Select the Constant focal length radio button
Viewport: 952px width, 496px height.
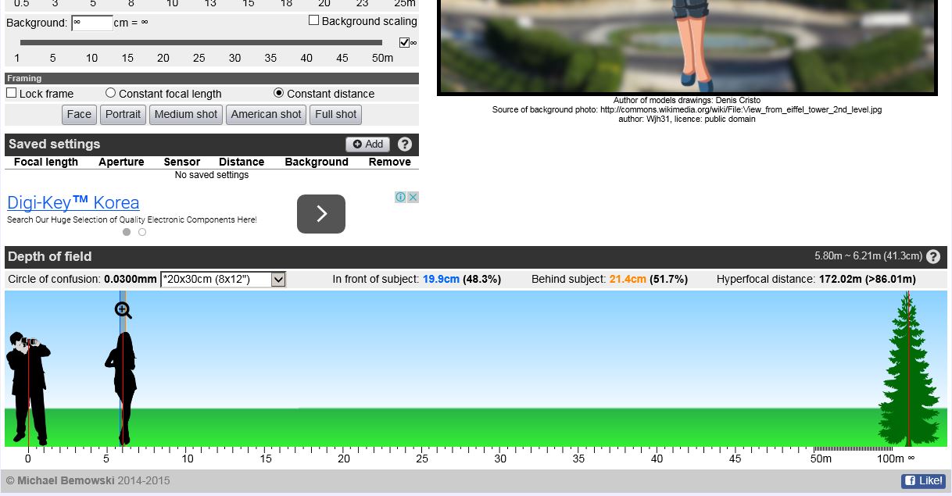(111, 93)
